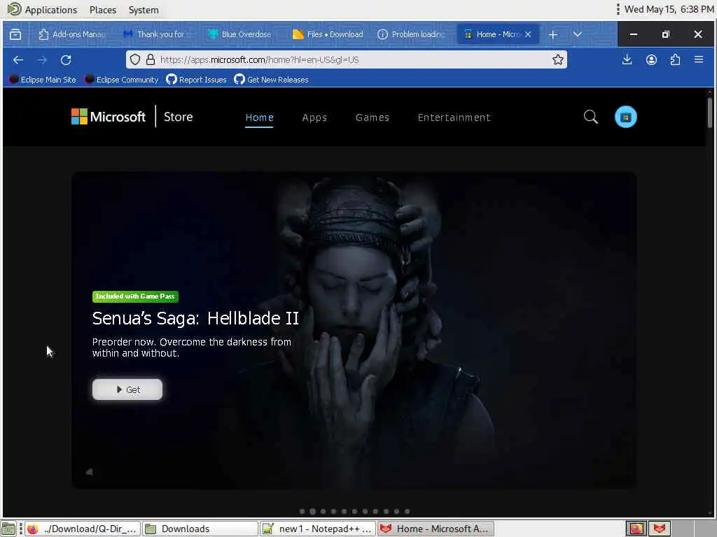Open Get New Releases bookmark
The height and width of the screenshot is (537, 717).
tap(271, 80)
